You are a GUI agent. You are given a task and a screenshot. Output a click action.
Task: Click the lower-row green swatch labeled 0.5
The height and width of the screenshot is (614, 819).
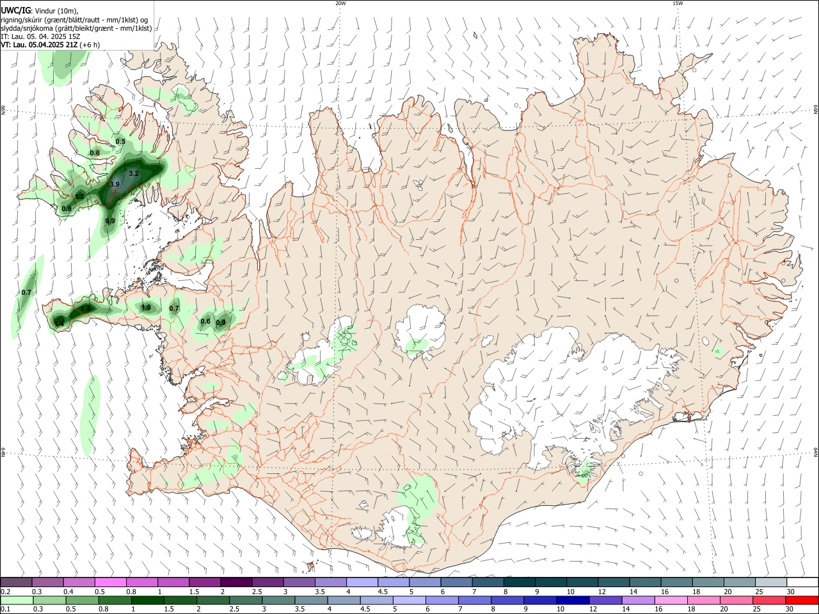pos(82,600)
